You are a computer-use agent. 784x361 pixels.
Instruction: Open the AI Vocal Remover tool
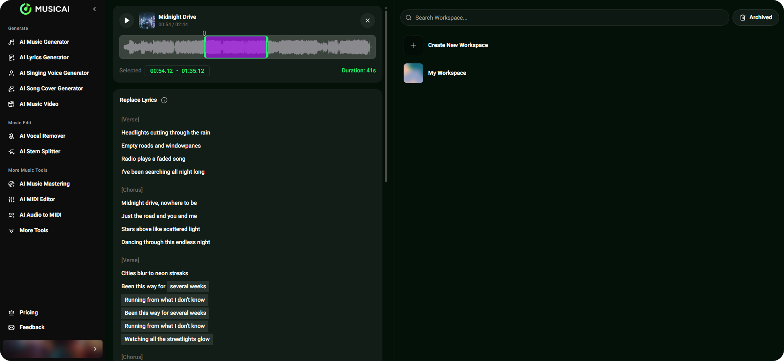click(42, 136)
